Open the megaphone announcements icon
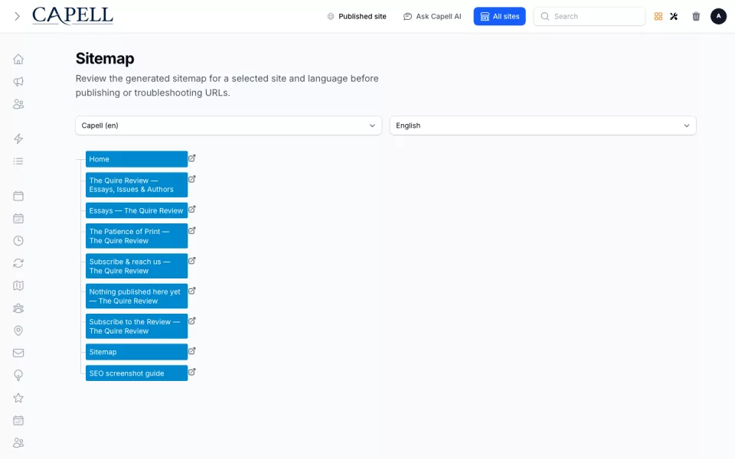This screenshot has width=735, height=459. (18, 82)
